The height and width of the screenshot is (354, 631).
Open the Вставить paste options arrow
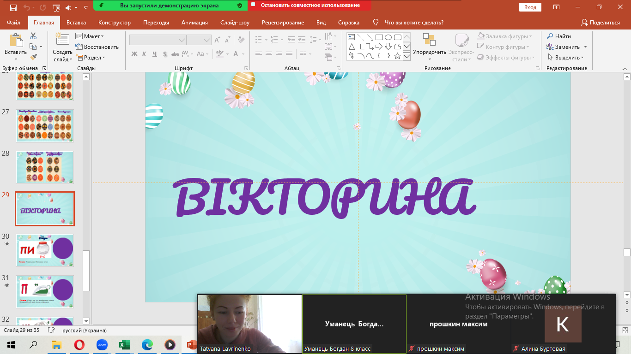pyautogui.click(x=16, y=59)
